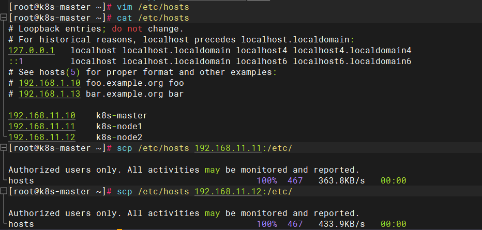
Task: Collapse the fold at the scp to 192.168.11.11 command
Action: (4, 148)
